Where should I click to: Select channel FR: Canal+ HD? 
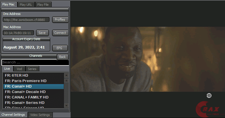[33, 86]
